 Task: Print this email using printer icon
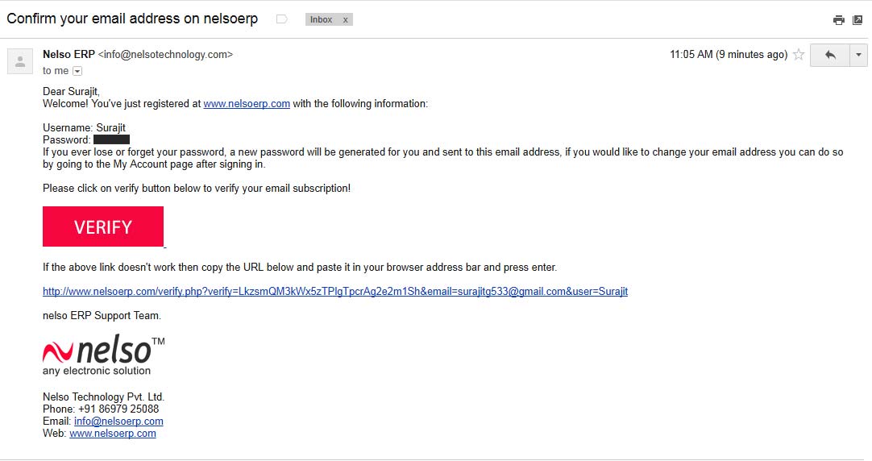click(839, 20)
